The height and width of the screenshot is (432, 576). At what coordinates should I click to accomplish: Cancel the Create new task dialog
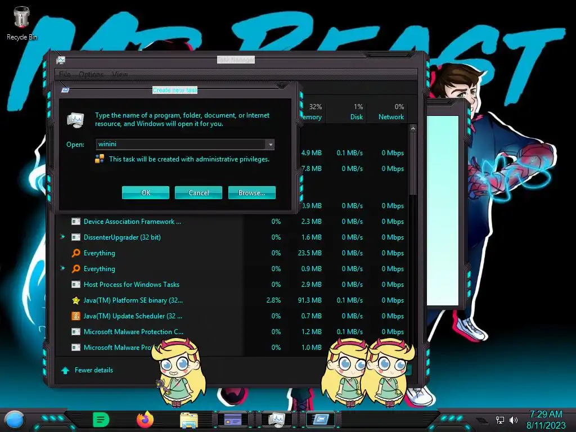point(199,192)
